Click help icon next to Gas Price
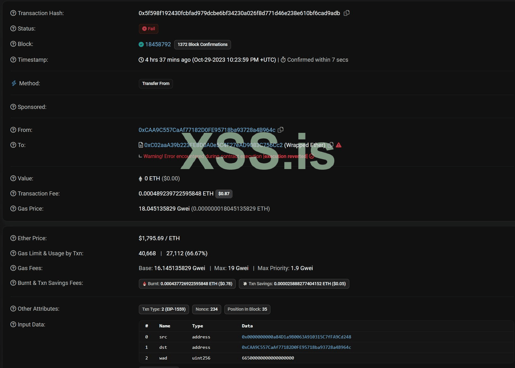Screen dimensions: 515x368 13,209
